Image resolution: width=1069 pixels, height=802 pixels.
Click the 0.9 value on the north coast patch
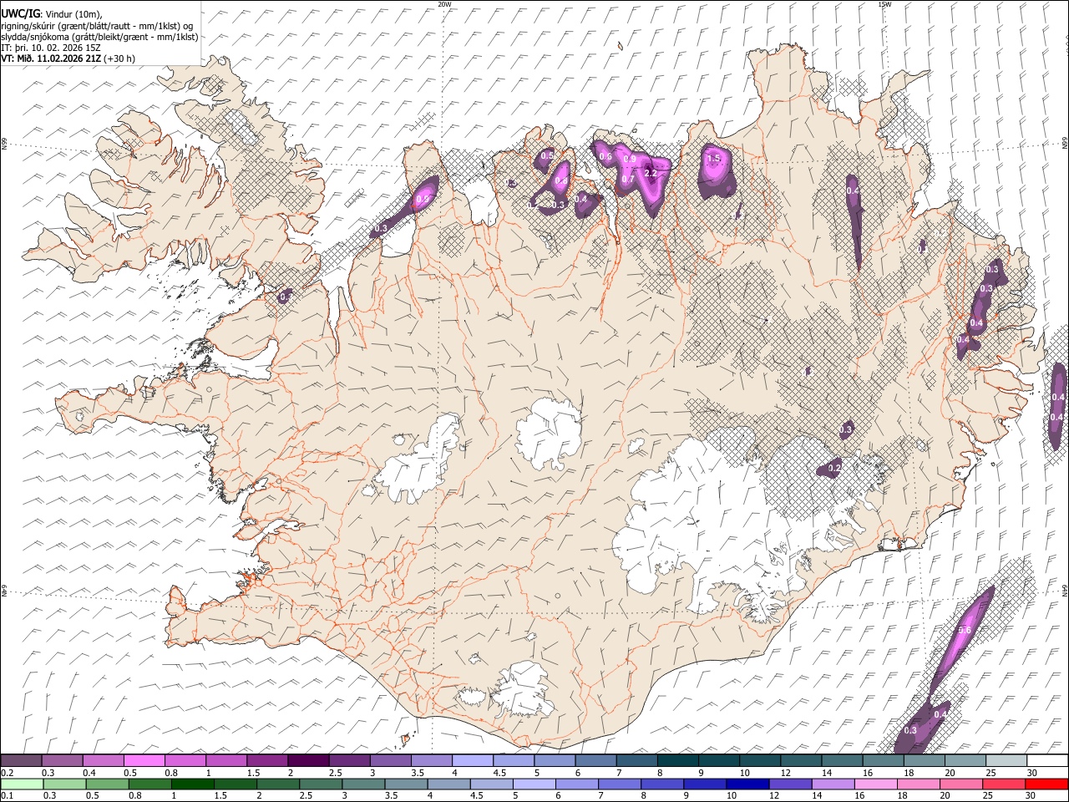coord(630,159)
